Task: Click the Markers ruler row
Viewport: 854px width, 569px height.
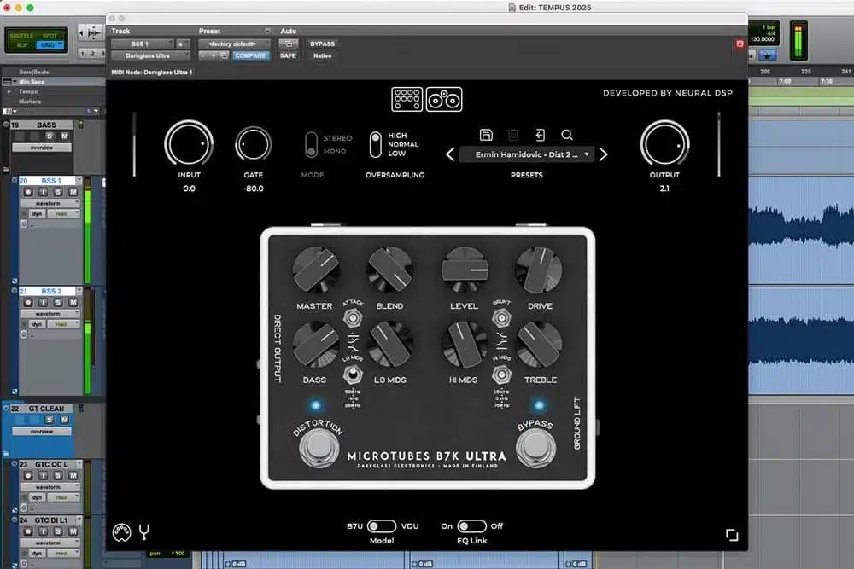Action: point(54,102)
